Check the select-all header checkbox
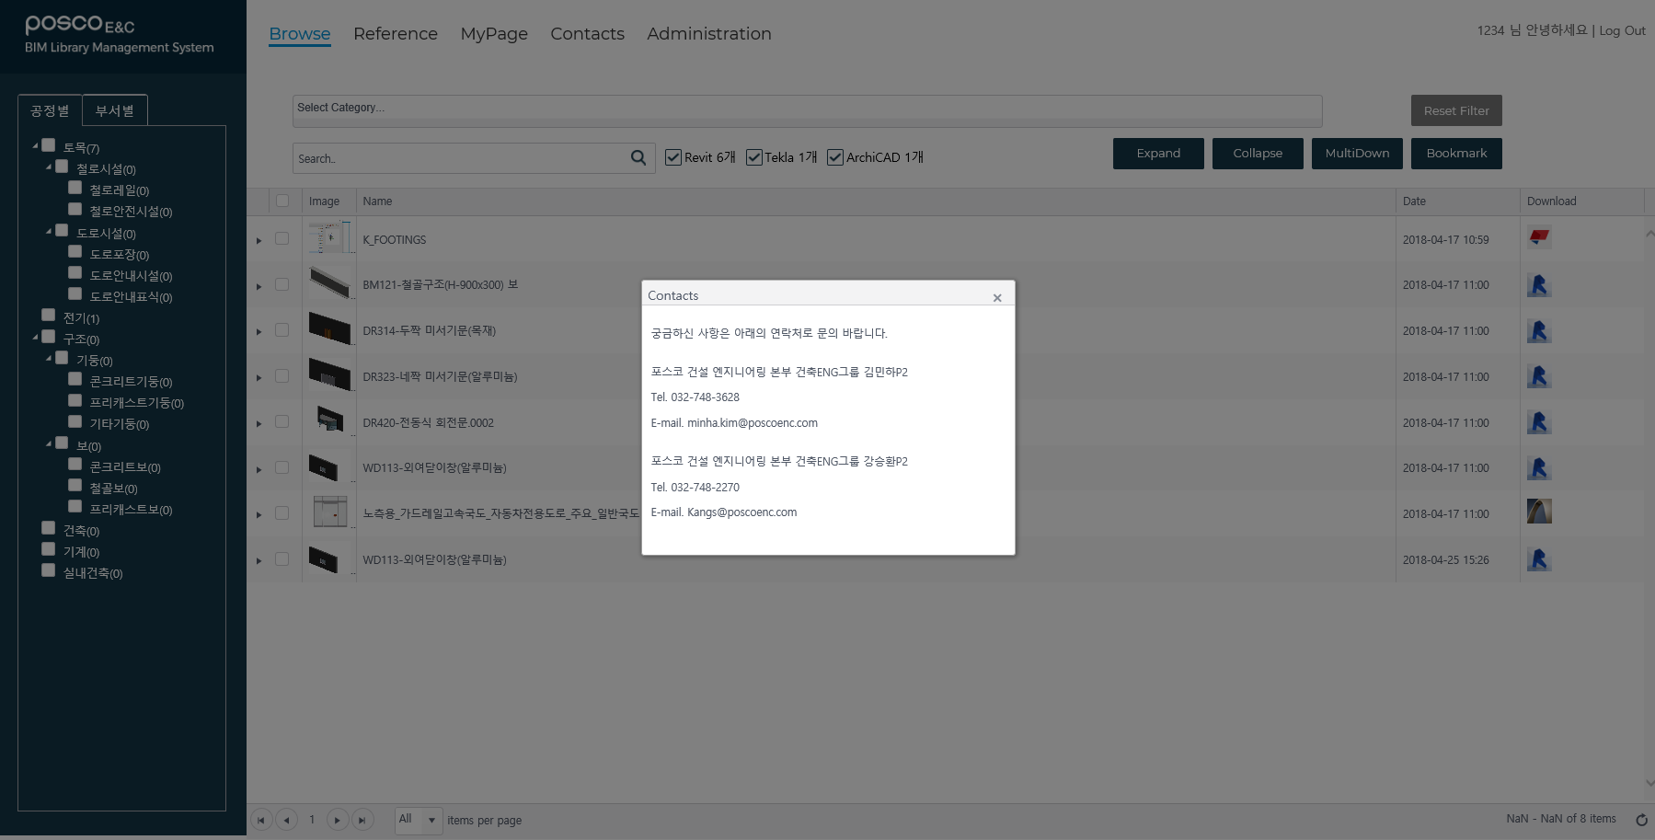 tap(282, 201)
